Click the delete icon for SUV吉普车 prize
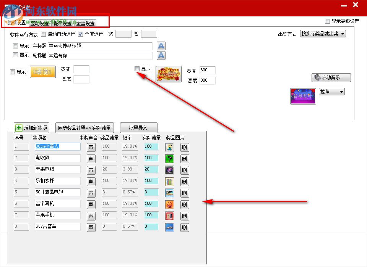This screenshot has height=267, width=367. pyautogui.click(x=185, y=227)
